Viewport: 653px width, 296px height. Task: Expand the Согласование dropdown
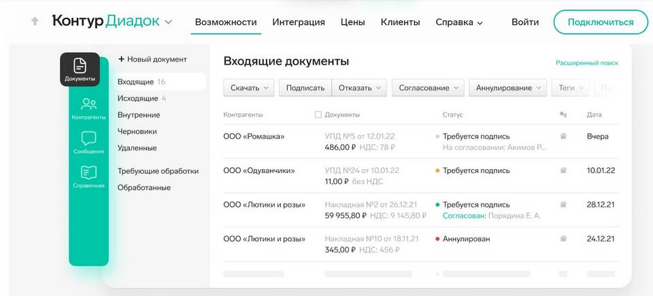(x=428, y=88)
